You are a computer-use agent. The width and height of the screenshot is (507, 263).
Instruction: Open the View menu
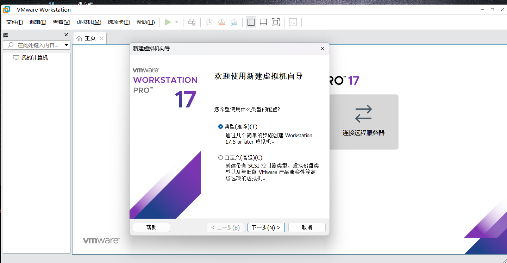pyautogui.click(x=62, y=22)
